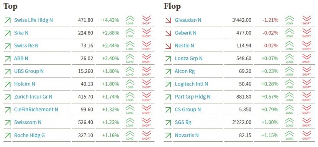Click the SHORT icon for Sika N
The width and height of the screenshot is (318, 147).
tap(146, 33)
